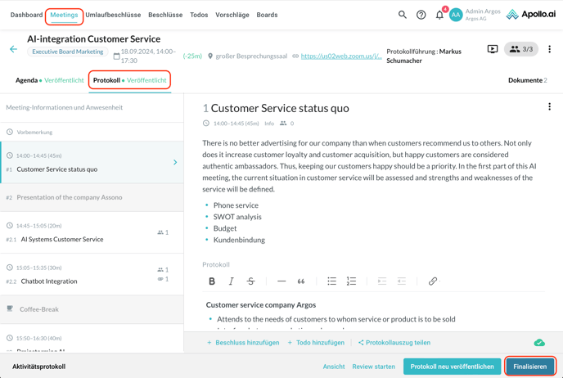
Task: Open notifications bell icon
Action: click(x=439, y=15)
